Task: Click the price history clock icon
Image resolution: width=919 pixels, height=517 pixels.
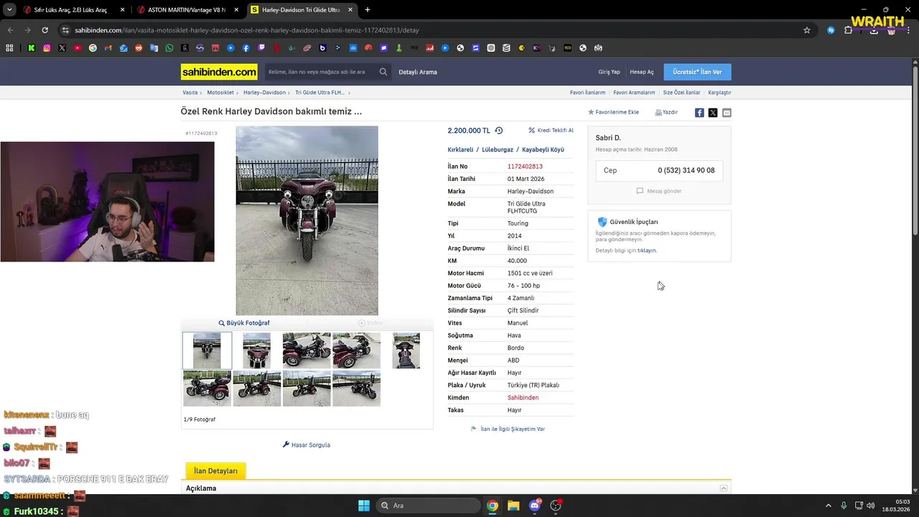Action: coord(499,131)
